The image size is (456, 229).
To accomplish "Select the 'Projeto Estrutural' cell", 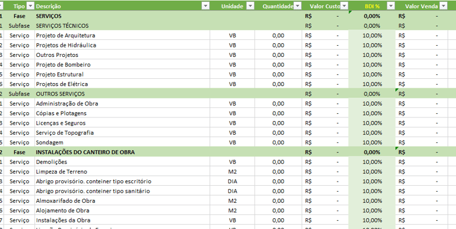I will point(122,74).
